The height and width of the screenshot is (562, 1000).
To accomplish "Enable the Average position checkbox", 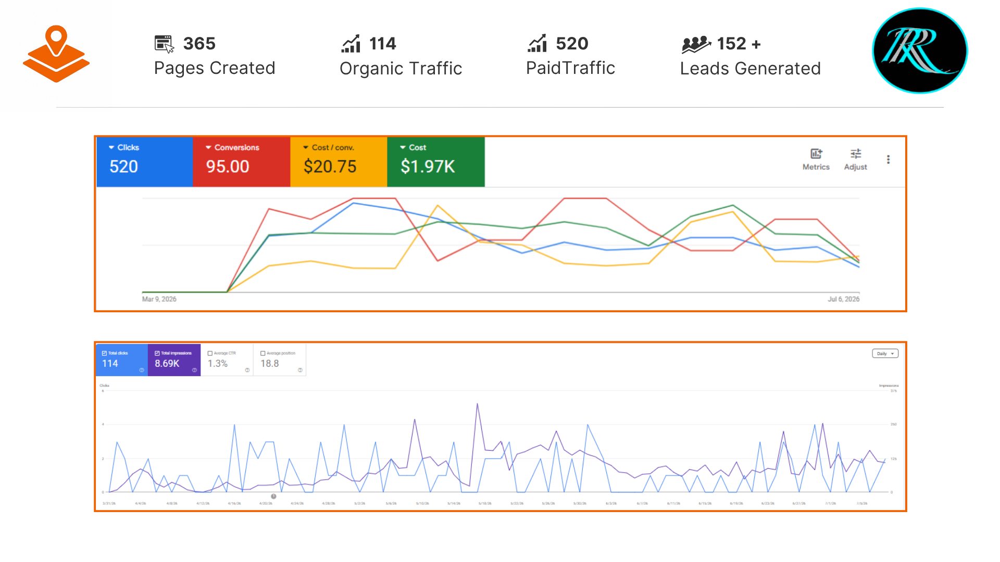I will [x=263, y=353].
